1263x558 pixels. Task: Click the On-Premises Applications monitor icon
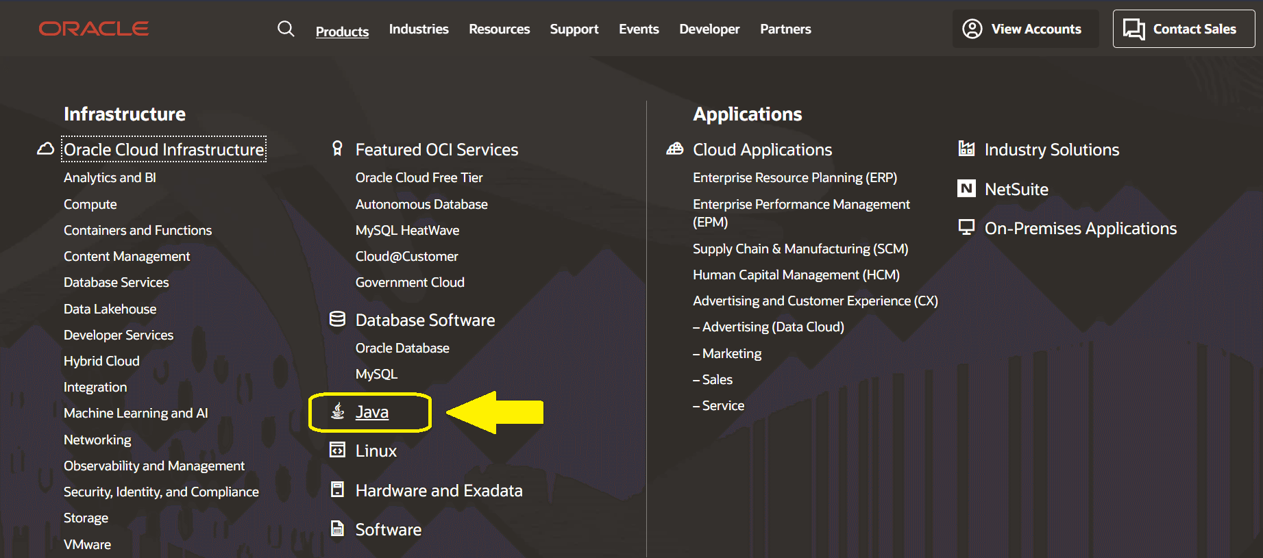(x=966, y=227)
